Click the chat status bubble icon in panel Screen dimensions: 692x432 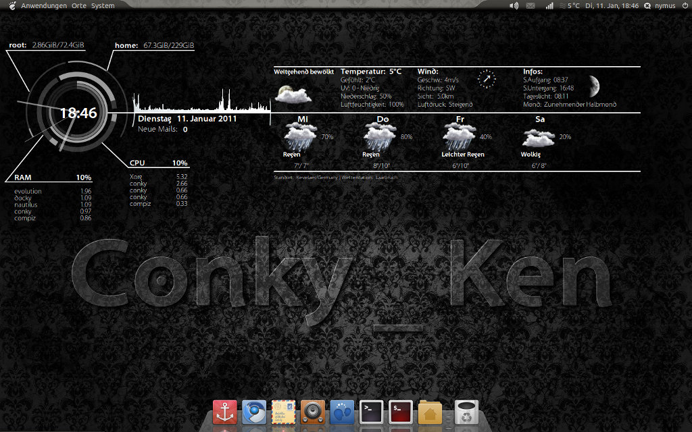click(647, 5)
